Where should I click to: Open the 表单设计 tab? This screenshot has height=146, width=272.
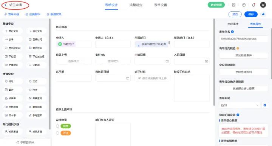click(x=111, y=5)
